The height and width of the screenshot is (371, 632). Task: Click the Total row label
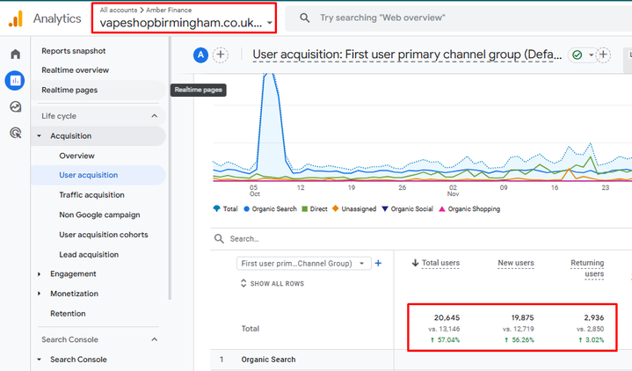click(251, 329)
